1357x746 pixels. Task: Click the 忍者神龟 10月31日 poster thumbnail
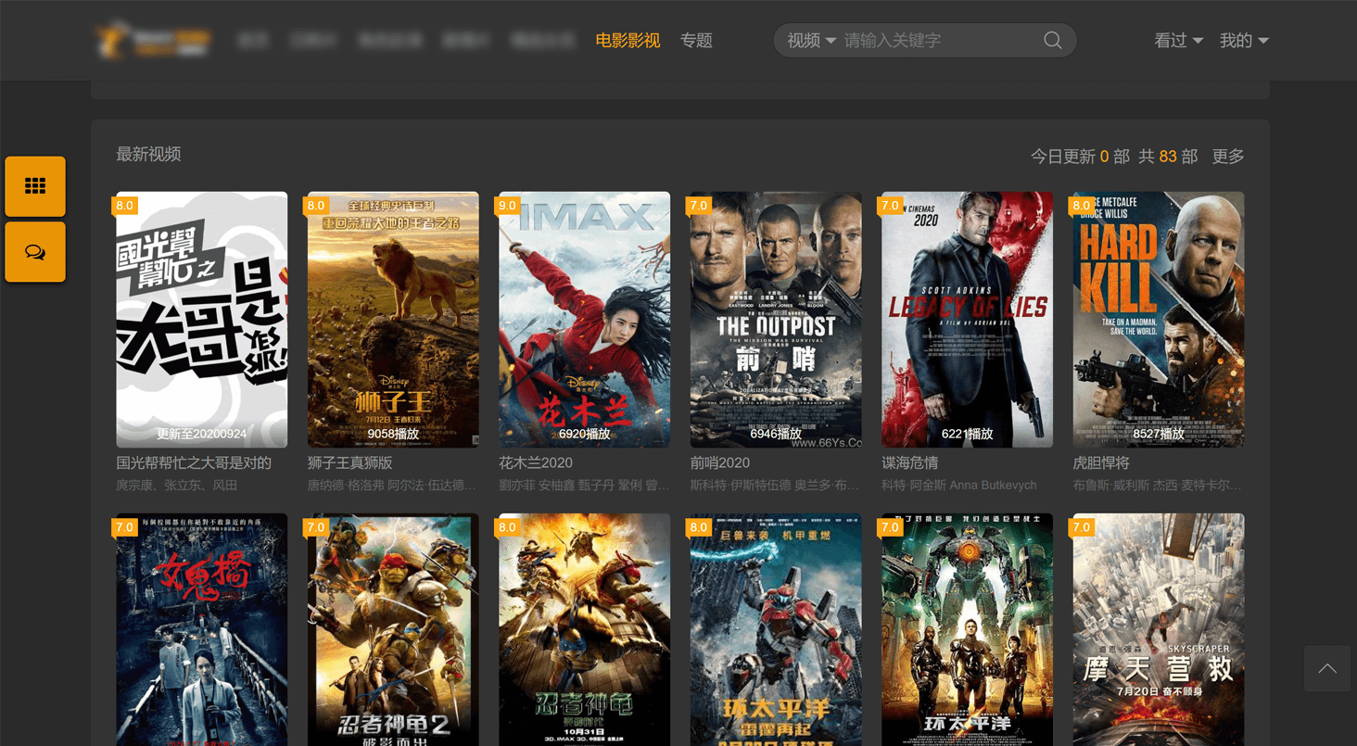[x=585, y=630]
